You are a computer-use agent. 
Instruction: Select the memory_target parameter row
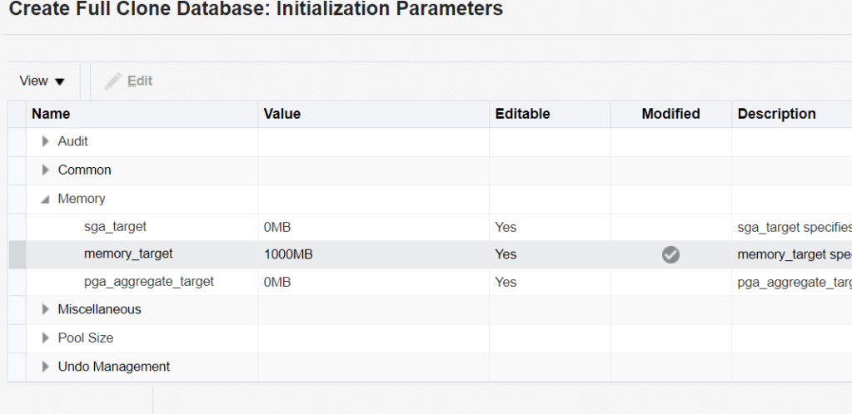click(128, 254)
